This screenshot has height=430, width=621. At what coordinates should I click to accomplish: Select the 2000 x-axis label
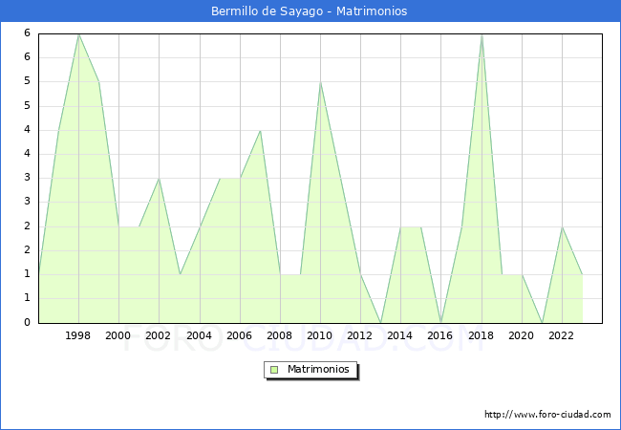coord(118,335)
